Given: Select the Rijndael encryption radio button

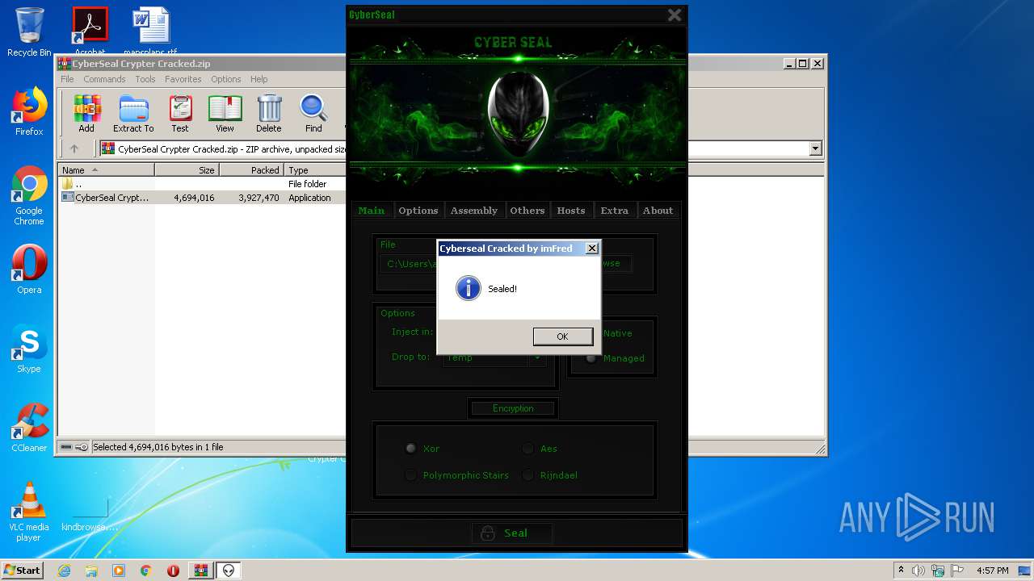Looking at the screenshot, I should pos(528,475).
